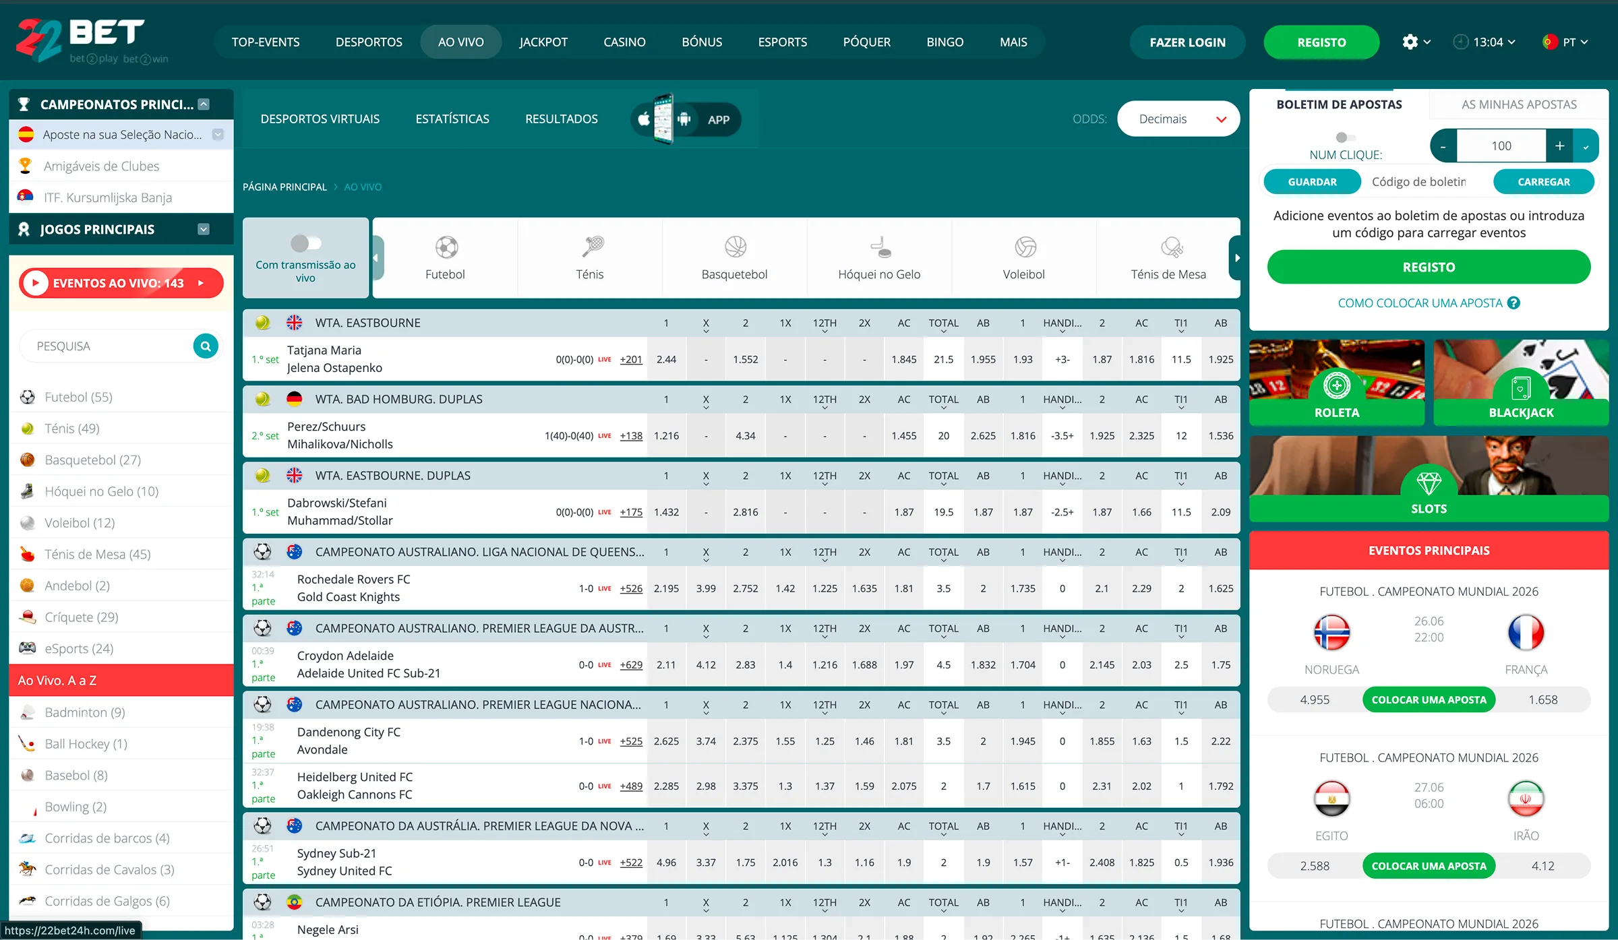The width and height of the screenshot is (1618, 940).
Task: Collapse Jogos Principais section
Action: pyautogui.click(x=204, y=229)
